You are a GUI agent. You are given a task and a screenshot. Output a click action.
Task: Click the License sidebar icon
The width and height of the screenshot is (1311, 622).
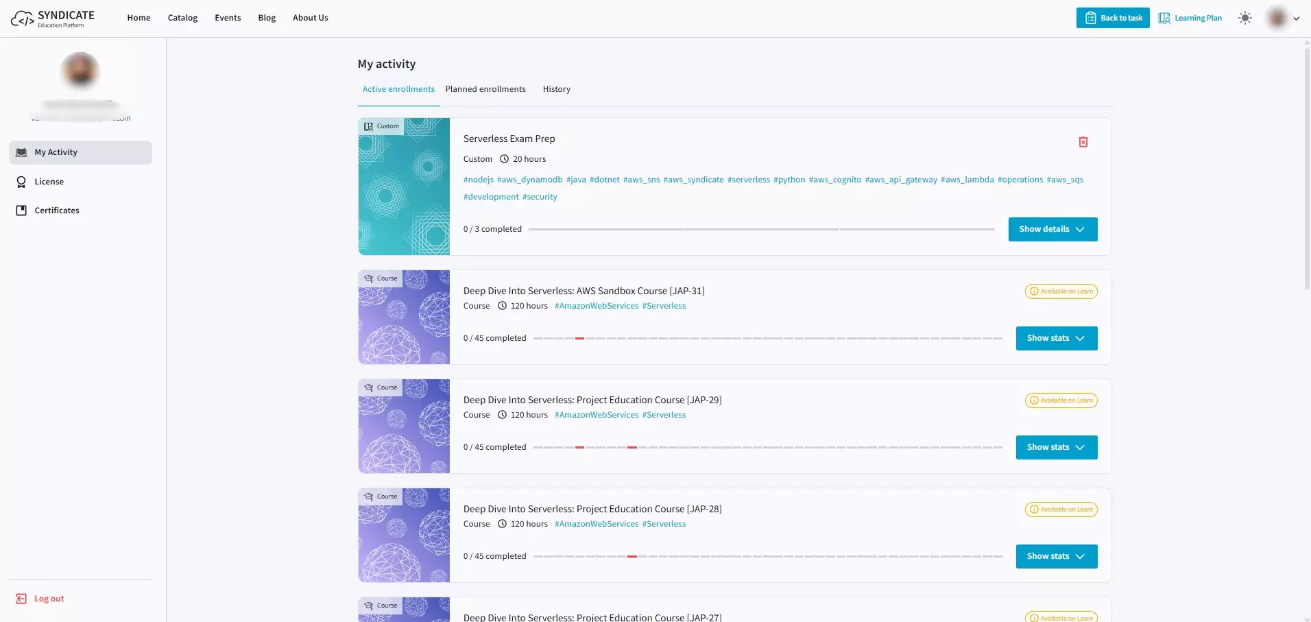[21, 182]
